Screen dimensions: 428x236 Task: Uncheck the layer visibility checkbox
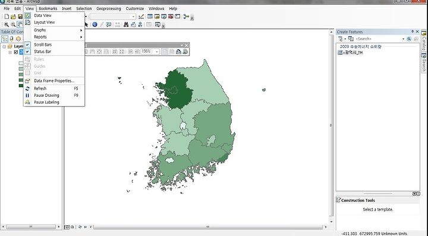pos(16,52)
